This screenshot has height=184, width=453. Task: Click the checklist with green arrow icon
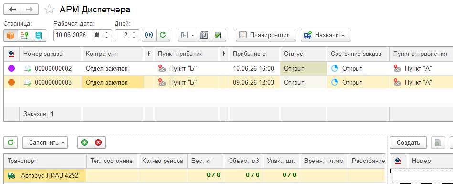click(219, 35)
